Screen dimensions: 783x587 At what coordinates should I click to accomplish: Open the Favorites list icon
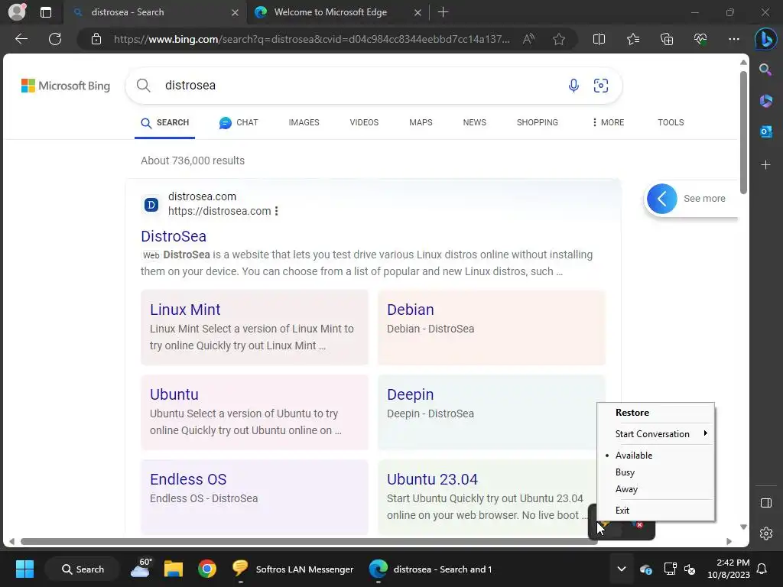click(x=632, y=39)
